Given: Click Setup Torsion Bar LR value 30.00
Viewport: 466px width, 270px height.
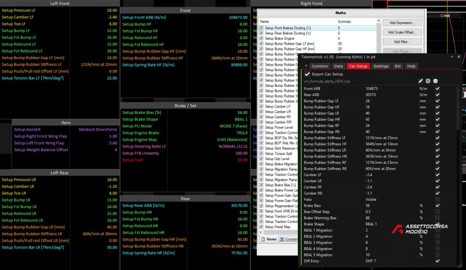Looking at the screenshot, I should point(112,247).
